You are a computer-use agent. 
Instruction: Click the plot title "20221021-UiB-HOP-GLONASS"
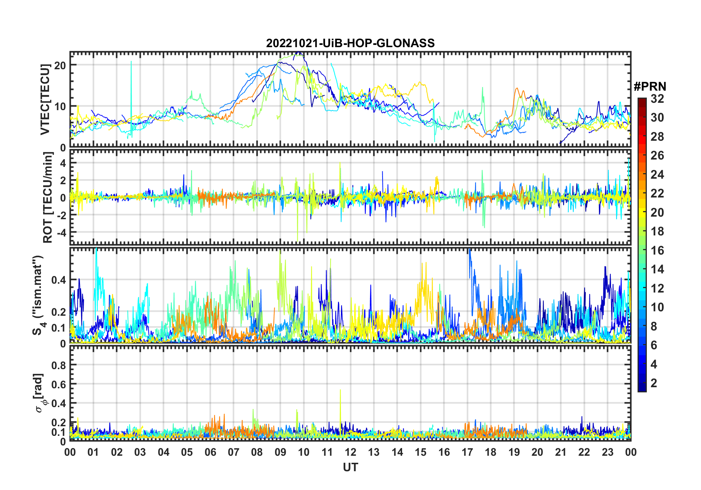pos(350,43)
